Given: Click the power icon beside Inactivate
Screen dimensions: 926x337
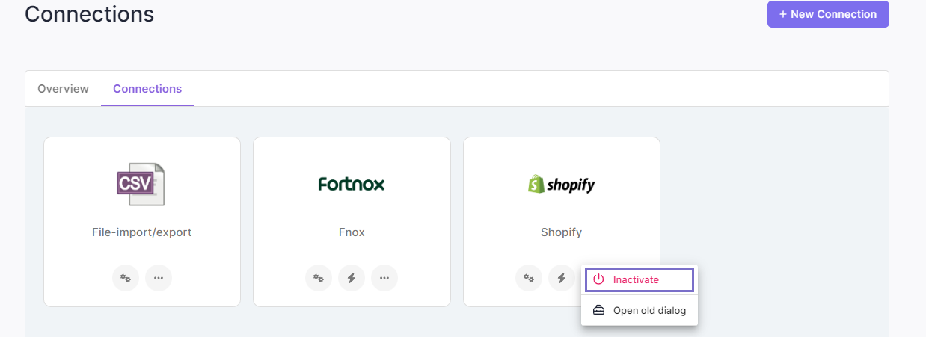Looking at the screenshot, I should [598, 279].
